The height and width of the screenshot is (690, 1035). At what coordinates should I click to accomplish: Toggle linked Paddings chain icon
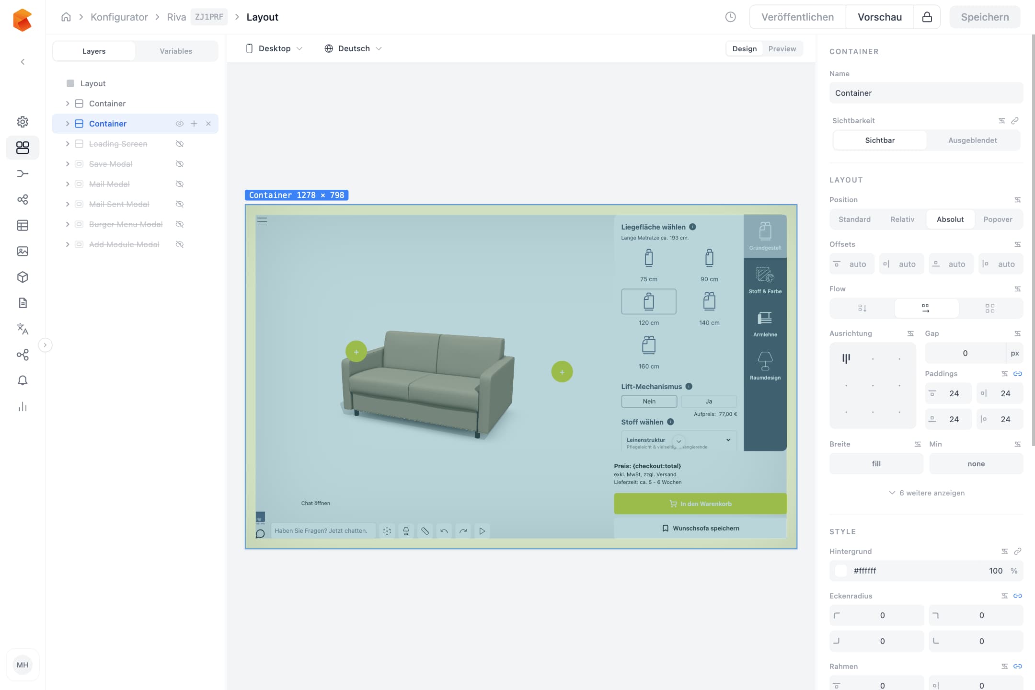[x=1018, y=373]
